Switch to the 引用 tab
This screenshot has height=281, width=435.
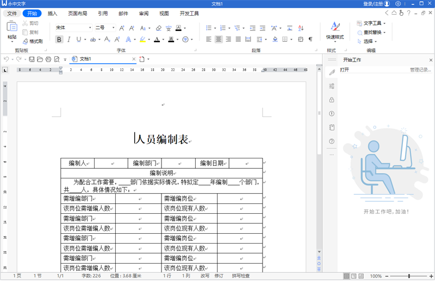103,13
